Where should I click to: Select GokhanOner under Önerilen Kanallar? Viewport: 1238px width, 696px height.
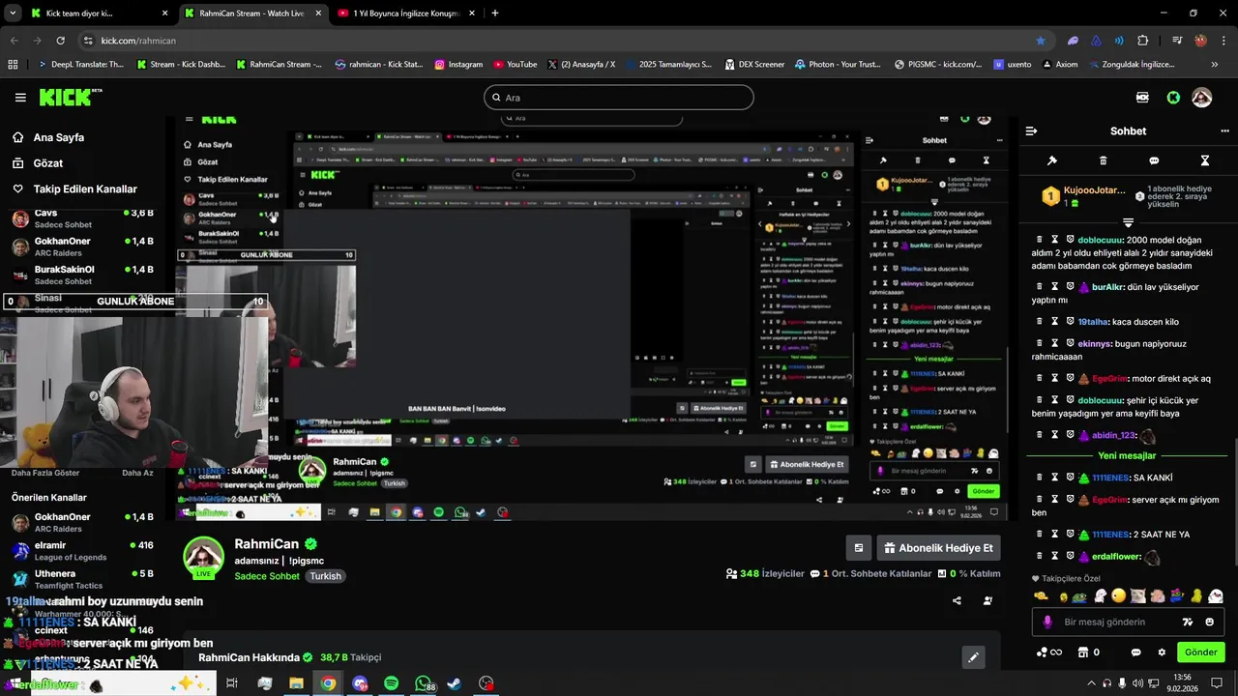[82, 523]
